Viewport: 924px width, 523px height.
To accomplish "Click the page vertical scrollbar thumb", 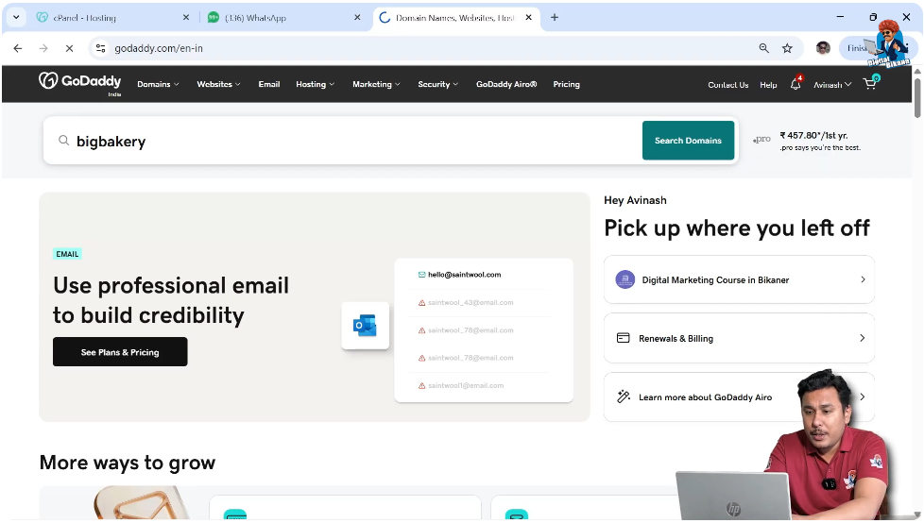I will click(917, 97).
